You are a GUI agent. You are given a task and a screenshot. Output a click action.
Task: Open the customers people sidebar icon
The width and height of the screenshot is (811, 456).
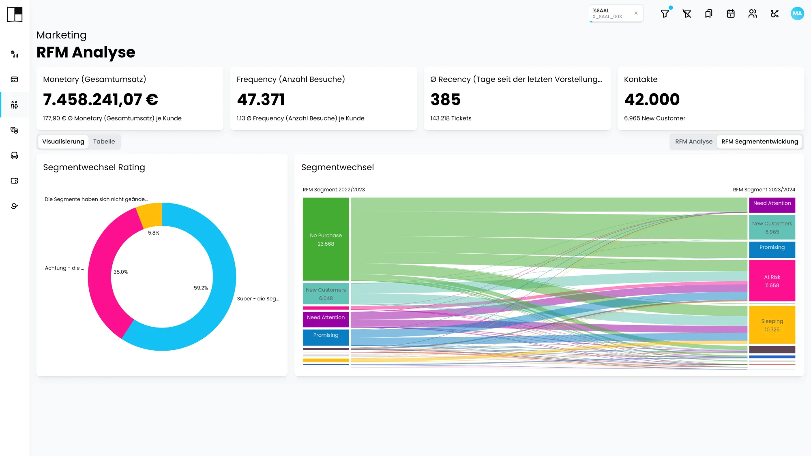coord(15,105)
